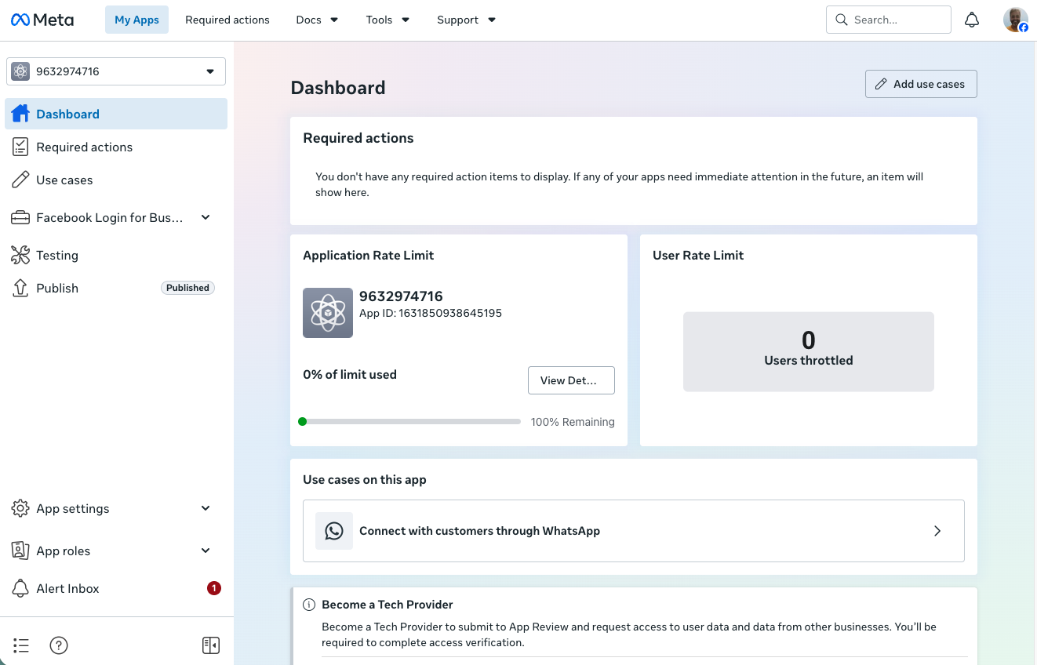Click the app atom icon in rate limit card

pos(328,313)
